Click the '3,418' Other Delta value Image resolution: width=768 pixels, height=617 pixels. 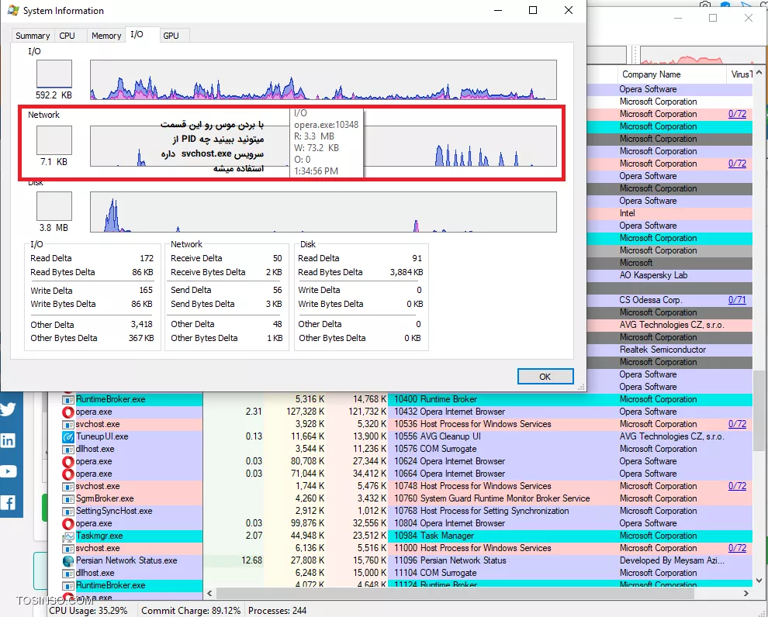point(142,325)
